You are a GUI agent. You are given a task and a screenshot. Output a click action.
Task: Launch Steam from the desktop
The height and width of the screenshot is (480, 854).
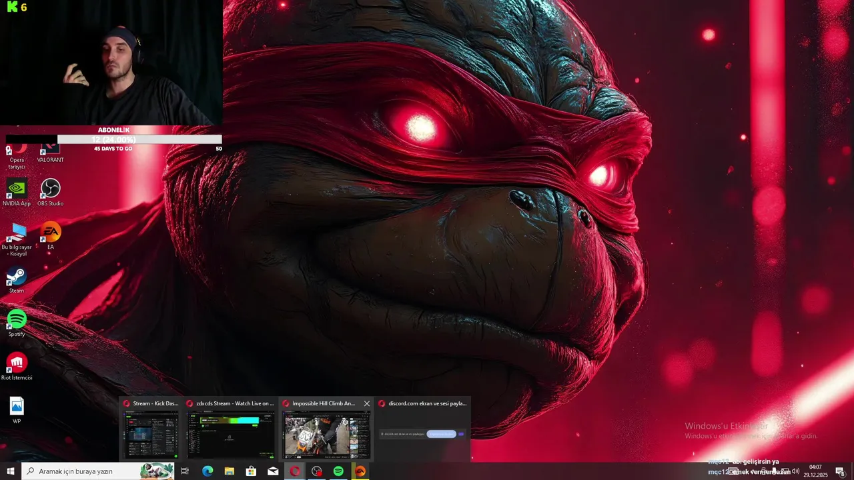click(x=17, y=281)
